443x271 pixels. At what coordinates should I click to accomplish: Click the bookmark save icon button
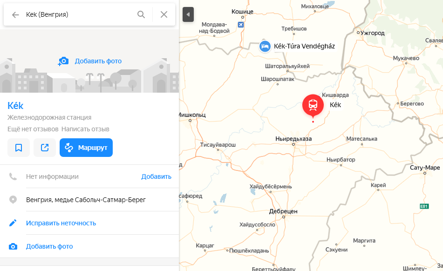[19, 148]
